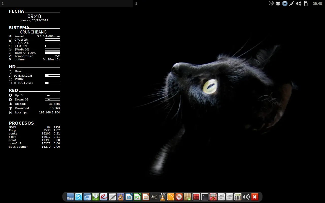Launch the calculator from the dock
Screen dimensions: 325x203
[x=238, y=197]
